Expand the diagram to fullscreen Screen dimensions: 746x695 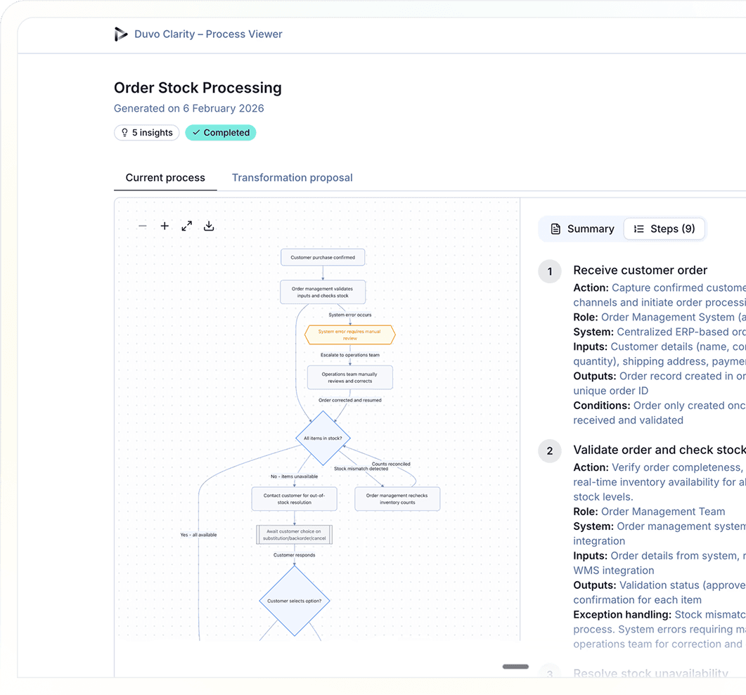click(186, 226)
